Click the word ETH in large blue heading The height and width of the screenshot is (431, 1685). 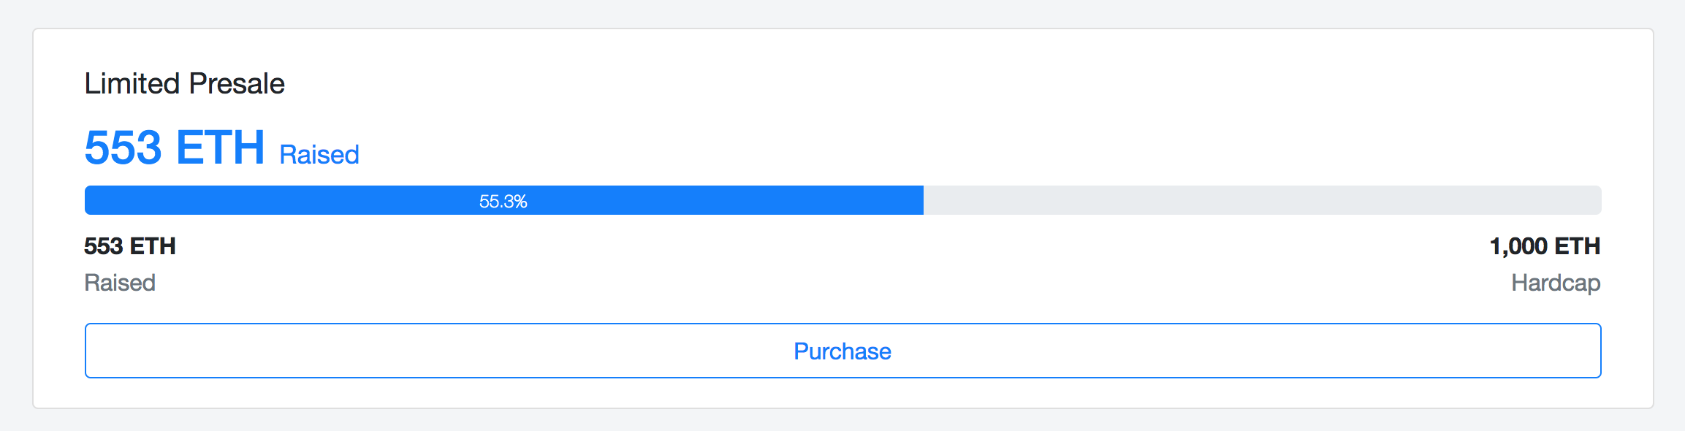[220, 148]
